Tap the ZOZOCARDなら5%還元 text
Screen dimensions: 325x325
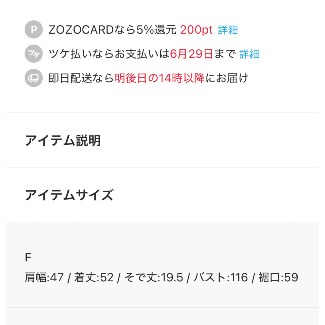pyautogui.click(x=112, y=30)
